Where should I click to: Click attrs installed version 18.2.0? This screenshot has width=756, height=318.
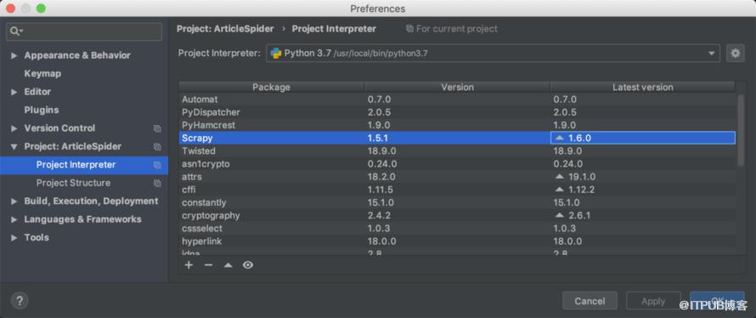381,177
